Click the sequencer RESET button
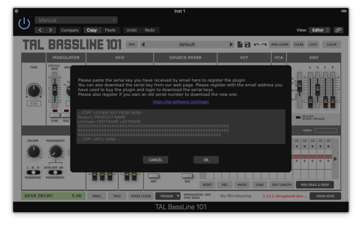This screenshot has width=363, height=237. [207, 185]
